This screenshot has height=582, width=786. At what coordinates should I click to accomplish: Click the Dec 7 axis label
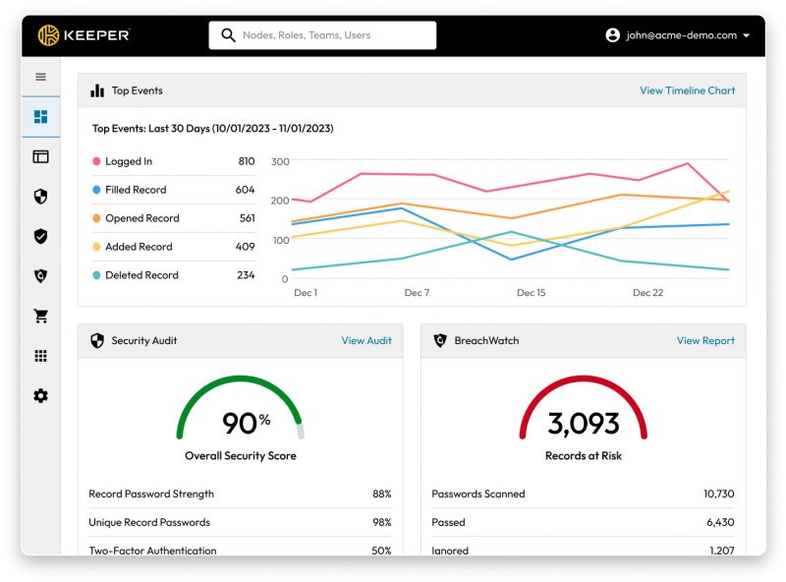tap(417, 293)
